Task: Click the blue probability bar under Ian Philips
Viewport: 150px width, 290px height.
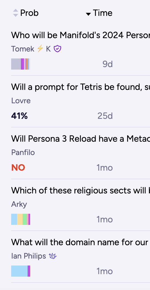Action: [21, 271]
